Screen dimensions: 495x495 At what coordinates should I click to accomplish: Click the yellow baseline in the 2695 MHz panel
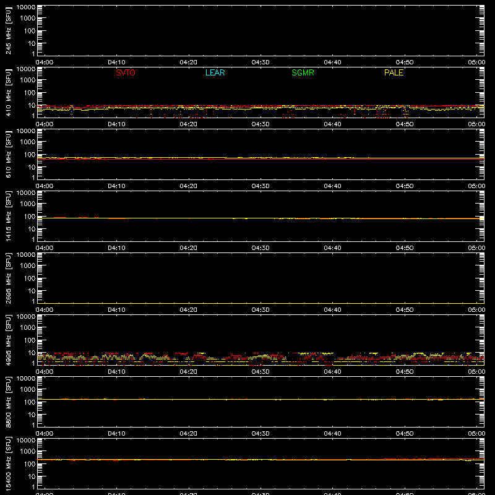260,303
